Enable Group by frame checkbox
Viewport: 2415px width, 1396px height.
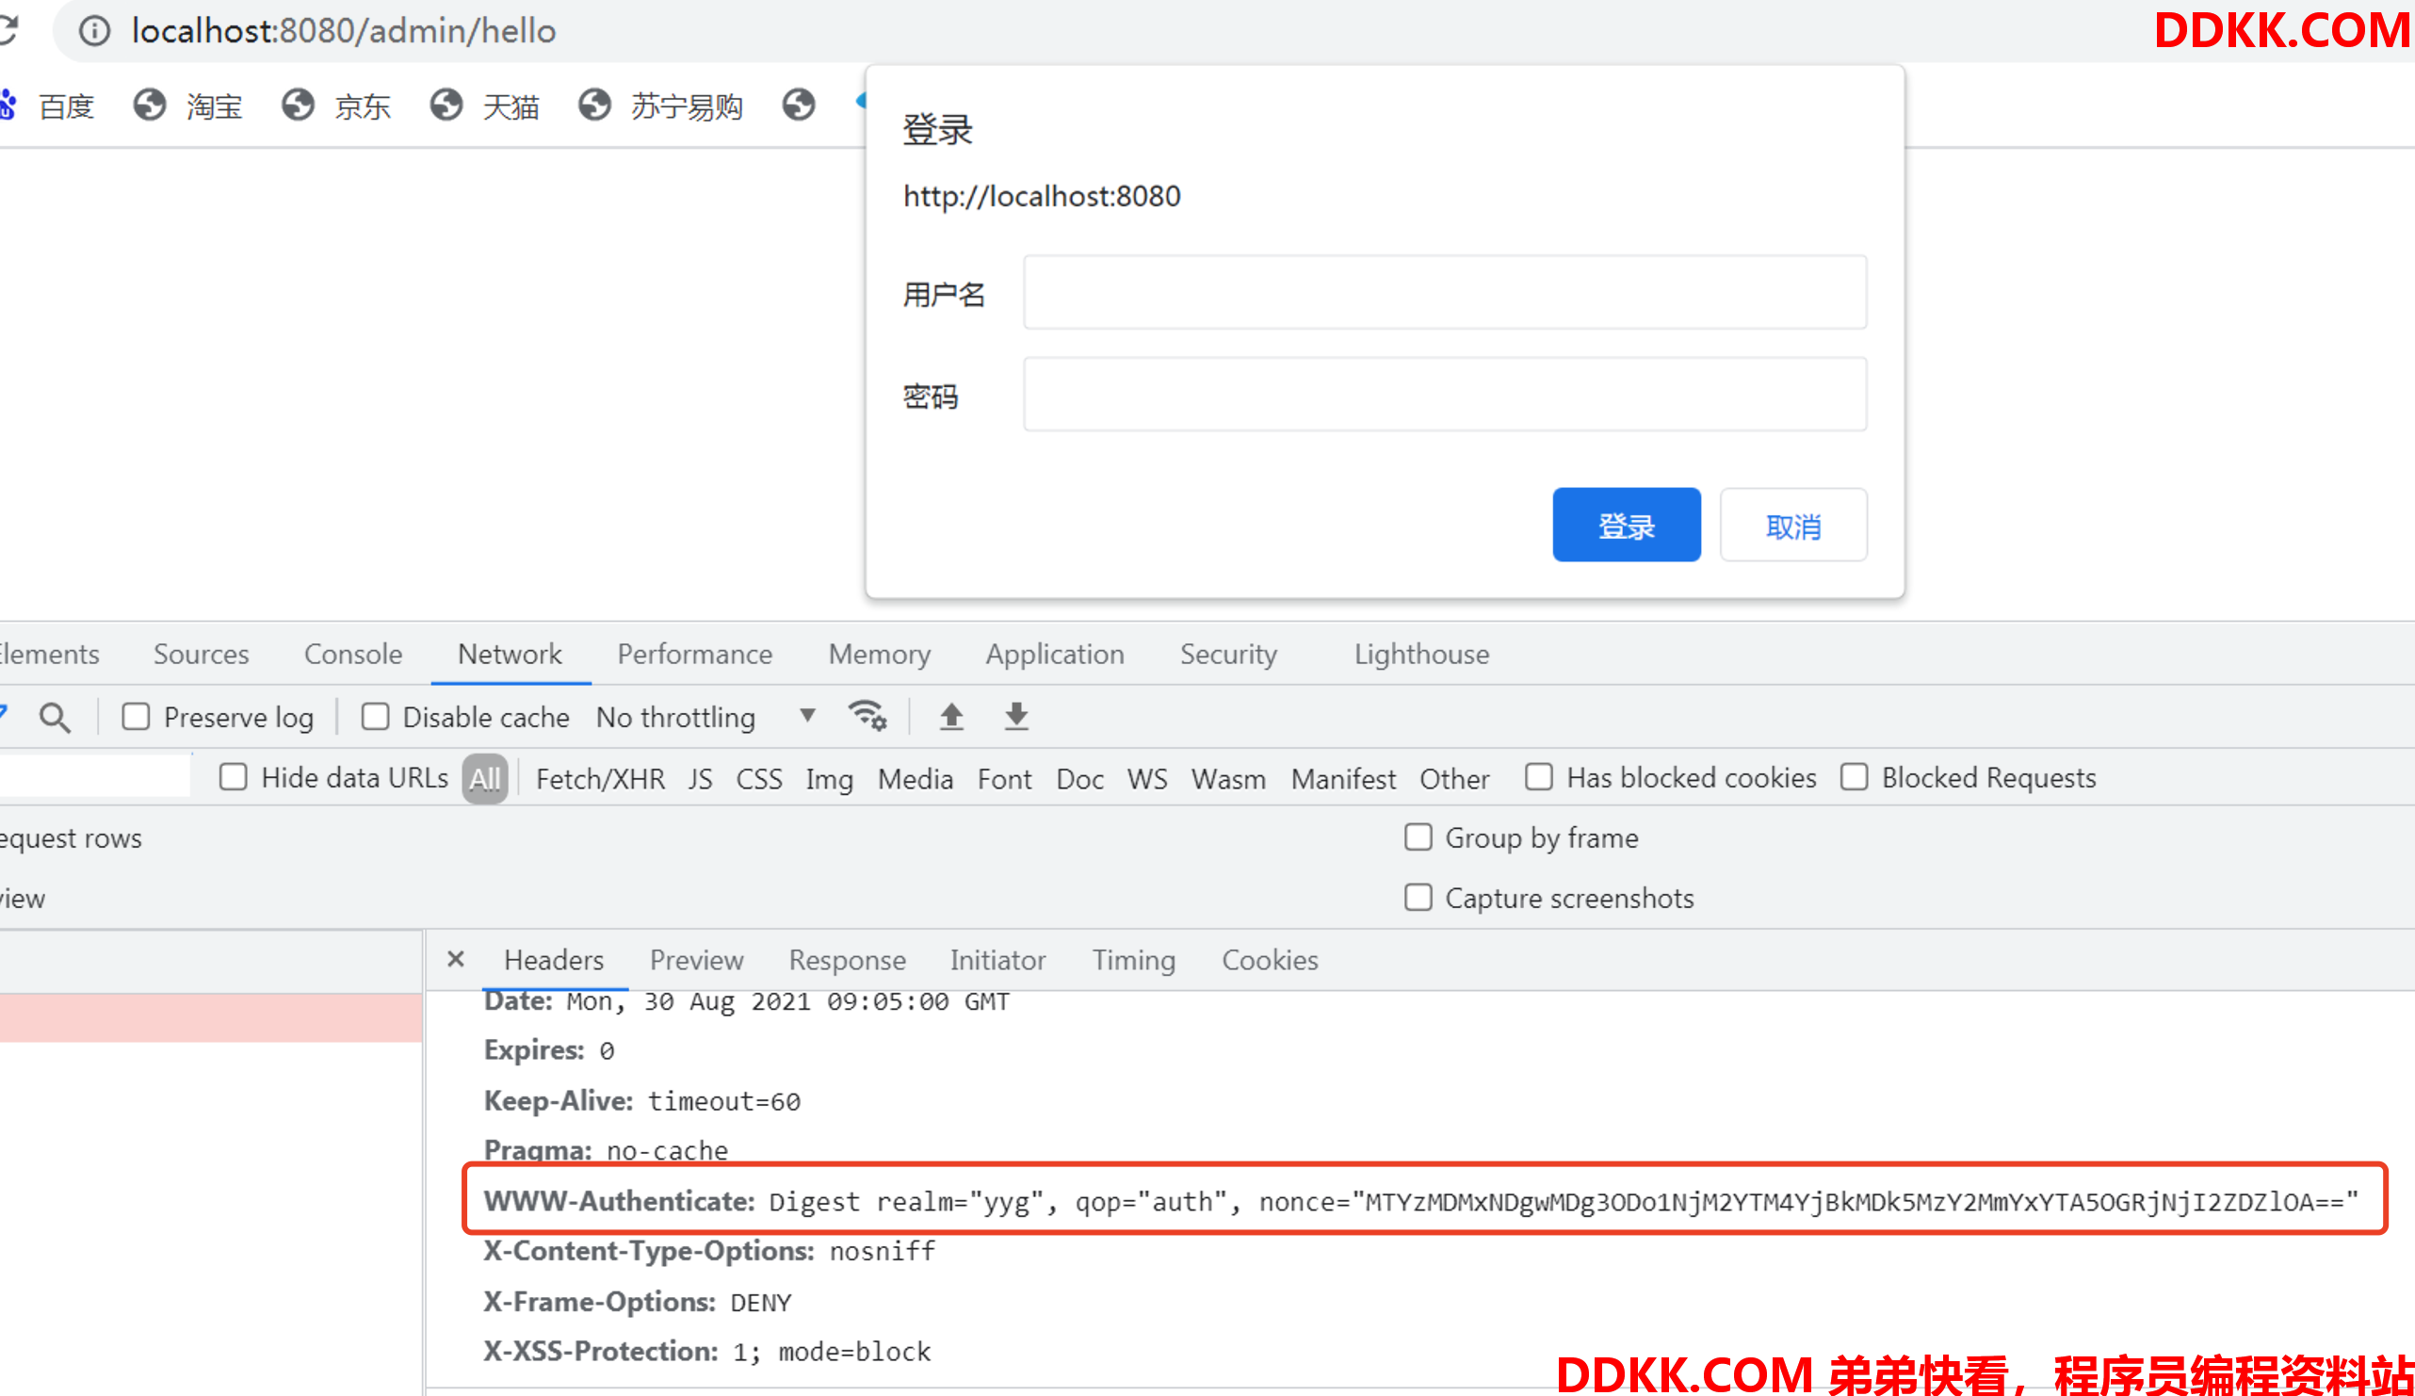[x=1418, y=837]
